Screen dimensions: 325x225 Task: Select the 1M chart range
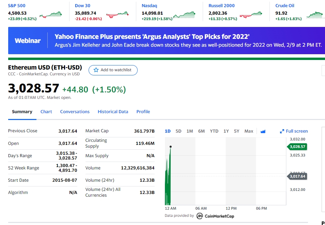(x=190, y=131)
